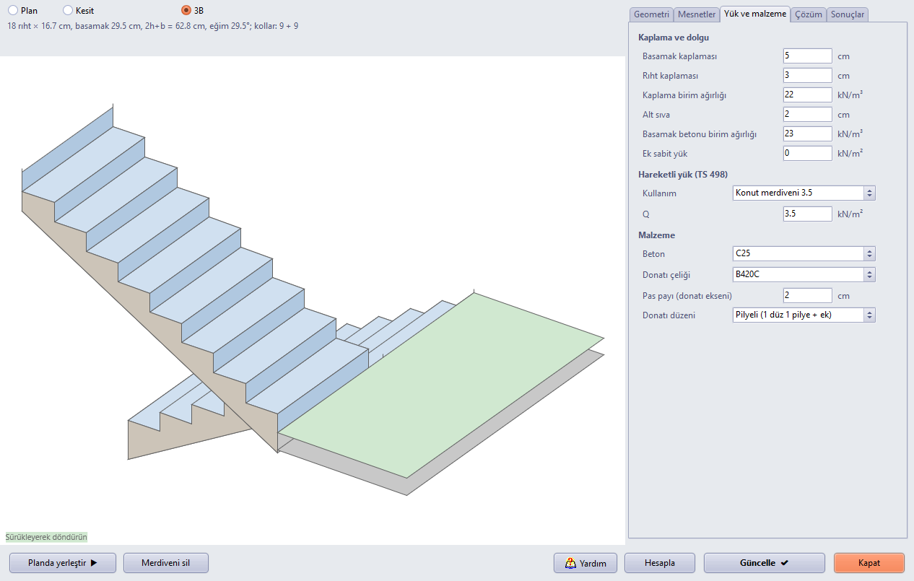This screenshot has height=581, width=914.
Task: Open the Çözüm tab
Action: click(809, 14)
